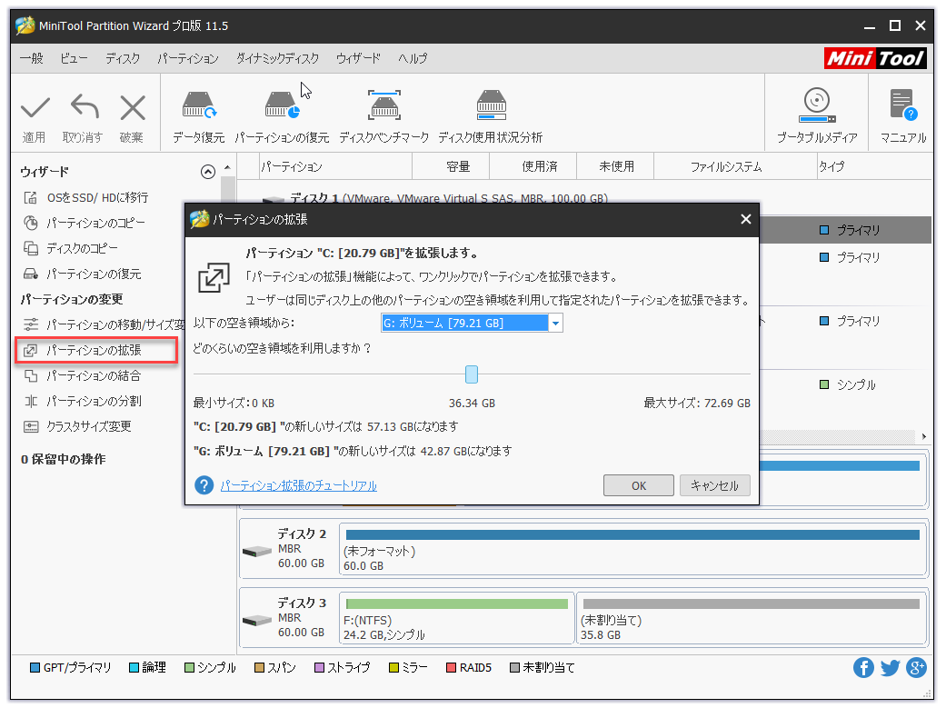Open パーティション拡張のチュートリアル link

[299, 485]
